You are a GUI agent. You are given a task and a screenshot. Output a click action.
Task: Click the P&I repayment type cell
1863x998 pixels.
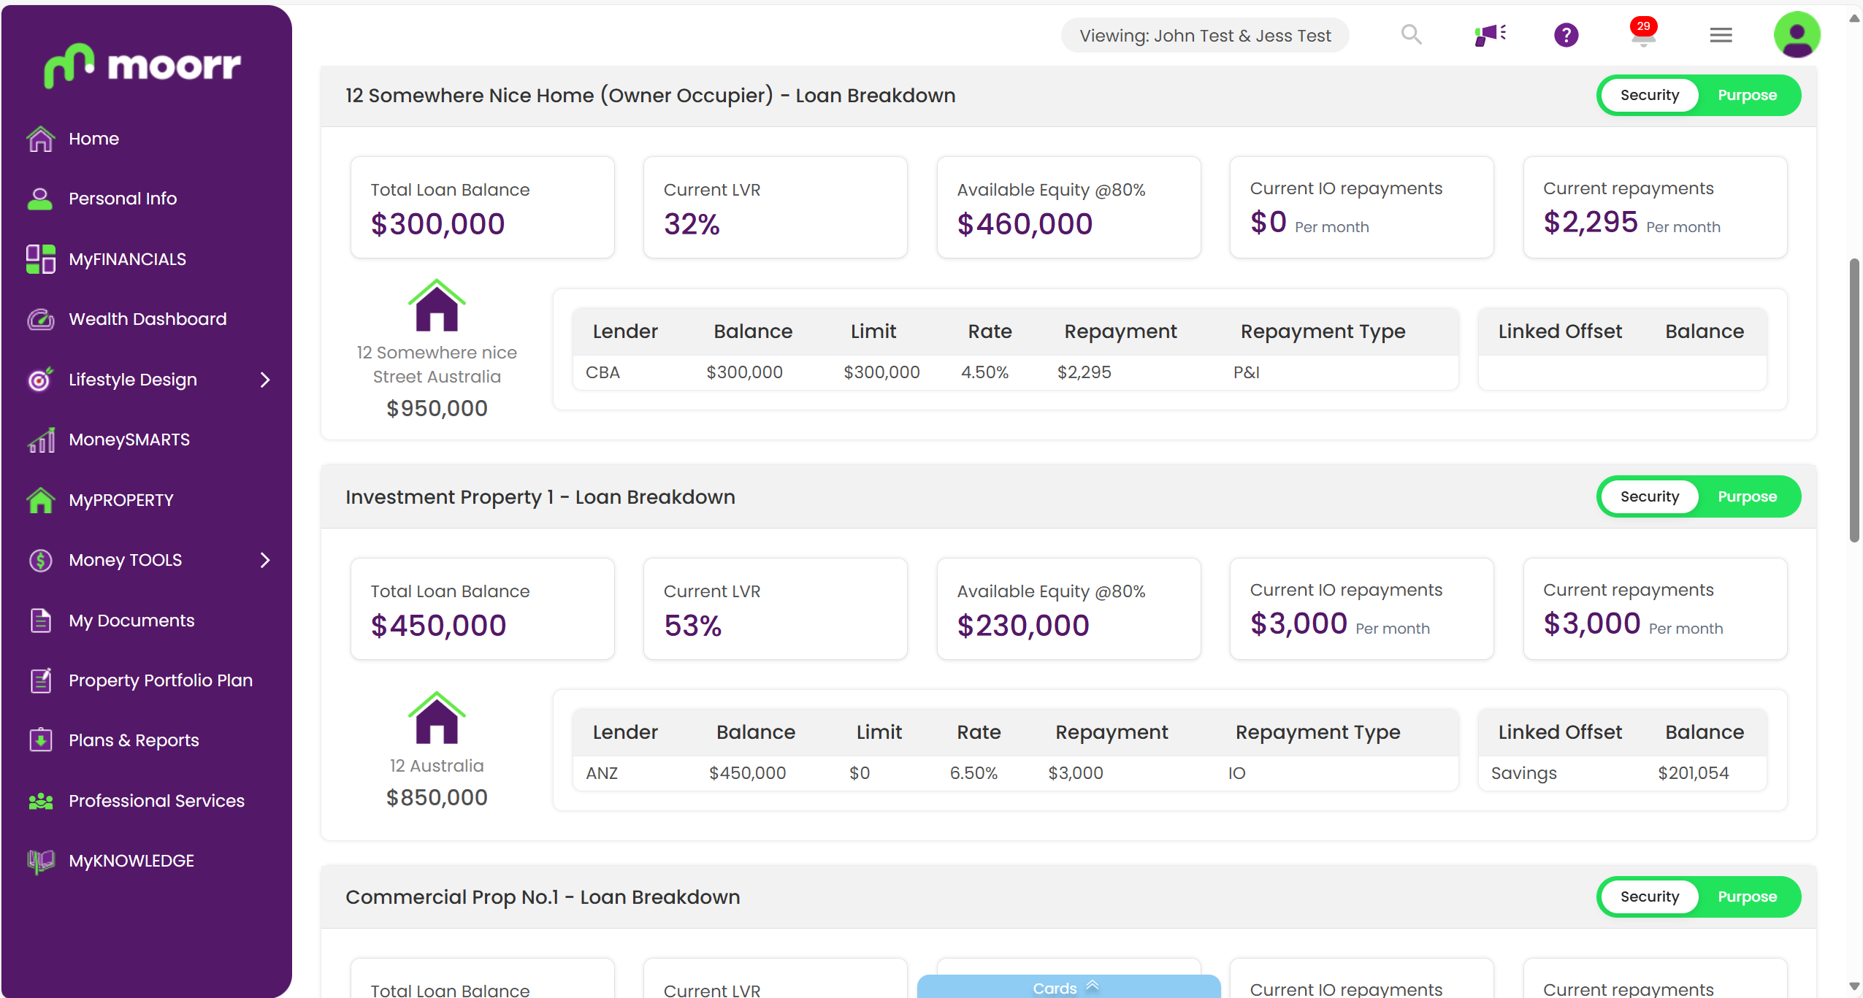coord(1247,372)
